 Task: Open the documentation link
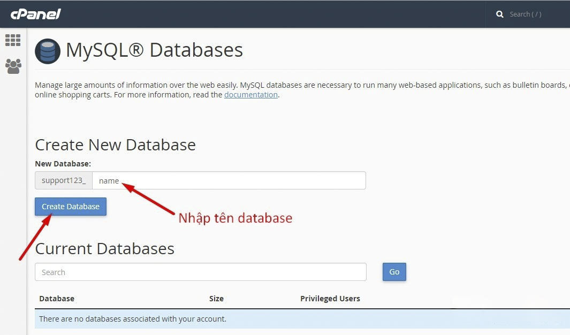click(250, 95)
